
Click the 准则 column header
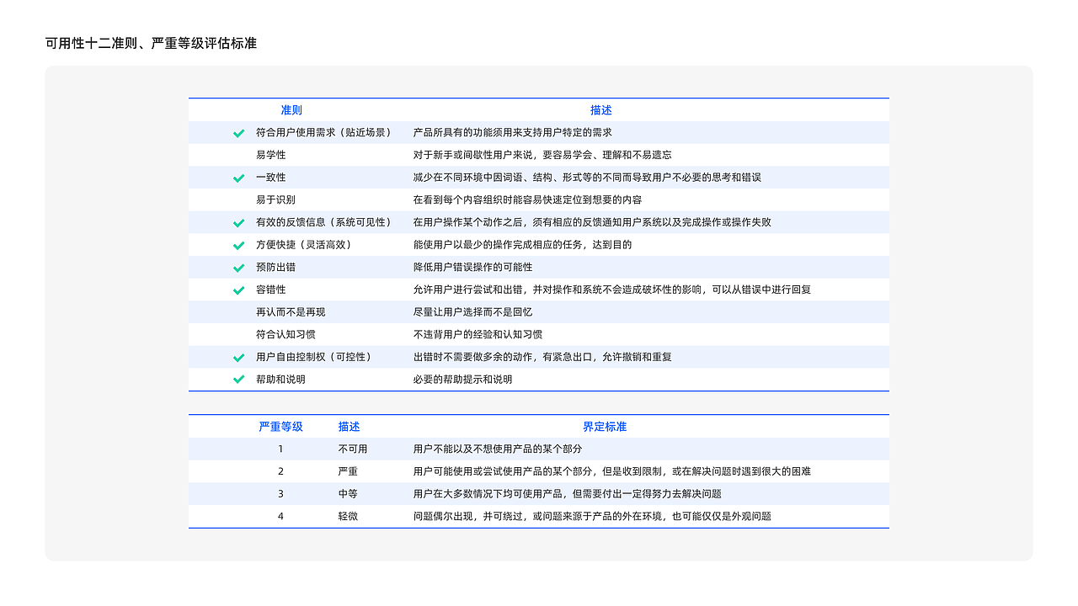[x=291, y=110]
